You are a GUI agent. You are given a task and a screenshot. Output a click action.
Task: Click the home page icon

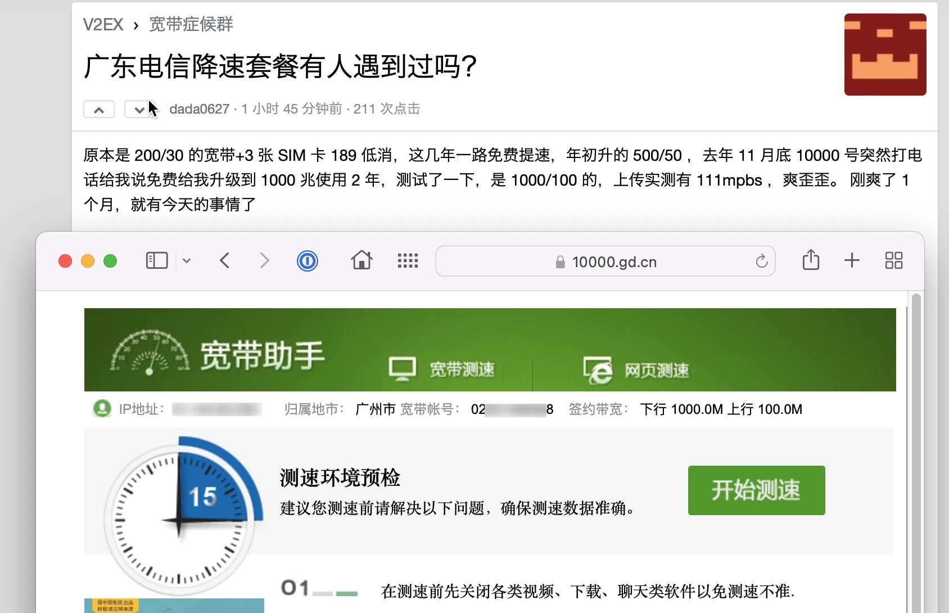click(x=361, y=260)
